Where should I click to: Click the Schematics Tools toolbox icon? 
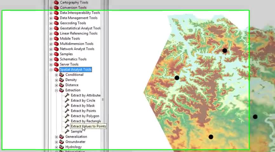(56, 59)
